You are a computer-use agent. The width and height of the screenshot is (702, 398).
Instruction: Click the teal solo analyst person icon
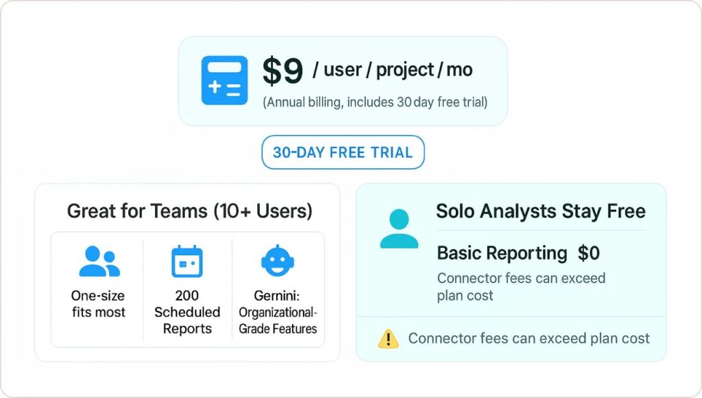(399, 229)
